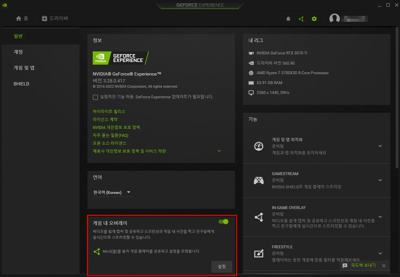Toggle the in-game overlay switch
This screenshot has height=277, width=400.
[223, 222]
